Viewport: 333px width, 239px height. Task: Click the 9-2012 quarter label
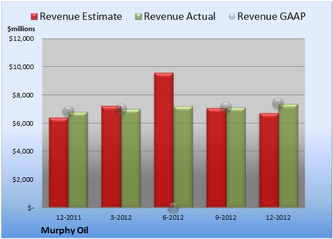(x=226, y=217)
